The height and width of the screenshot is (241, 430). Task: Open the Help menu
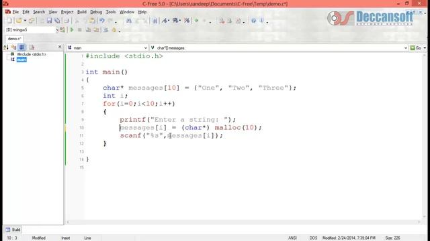tap(142, 12)
